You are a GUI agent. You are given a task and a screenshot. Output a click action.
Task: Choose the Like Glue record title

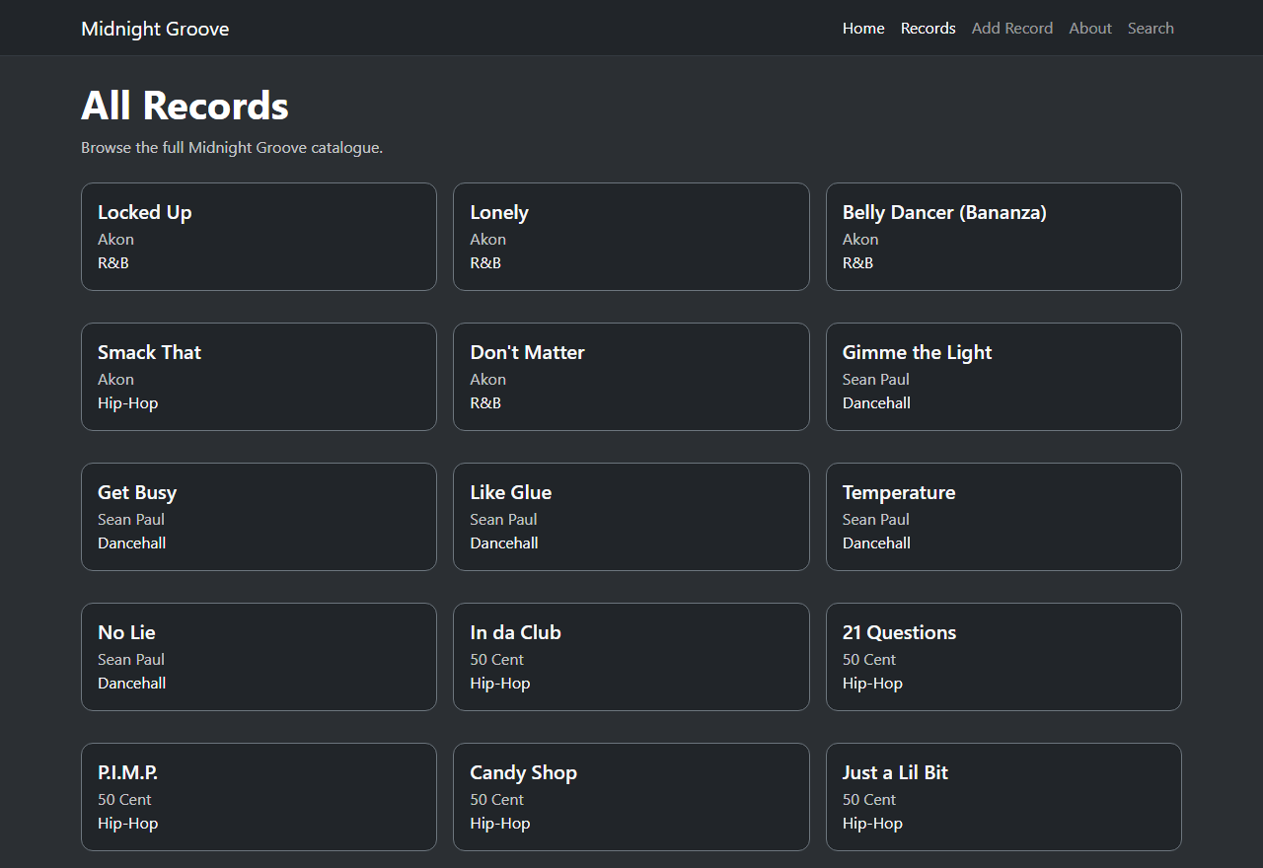pos(510,492)
